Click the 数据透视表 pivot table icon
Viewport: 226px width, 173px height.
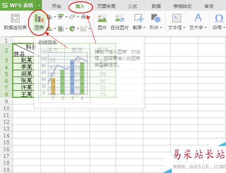coord(15,18)
